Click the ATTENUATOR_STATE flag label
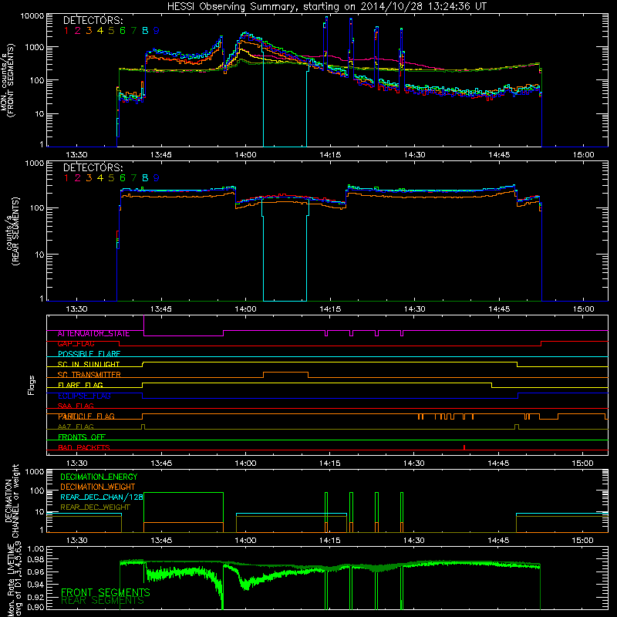Image resolution: width=617 pixels, height=617 pixels. 93,333
